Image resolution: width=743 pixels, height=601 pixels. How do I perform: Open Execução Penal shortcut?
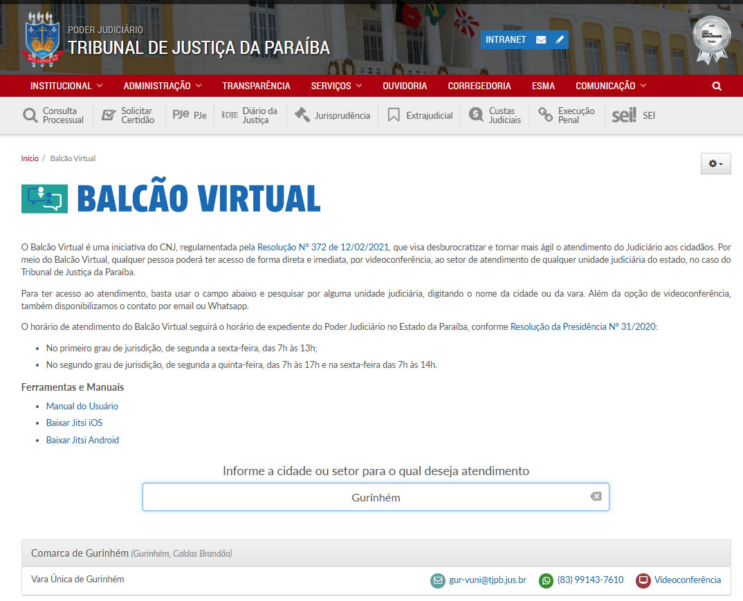(x=567, y=115)
